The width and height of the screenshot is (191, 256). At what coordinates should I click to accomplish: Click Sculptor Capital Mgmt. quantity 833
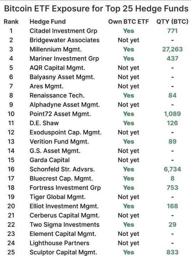(173, 252)
